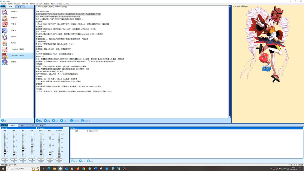Click the NHK NEWS WEB text line

(x=42, y=12)
